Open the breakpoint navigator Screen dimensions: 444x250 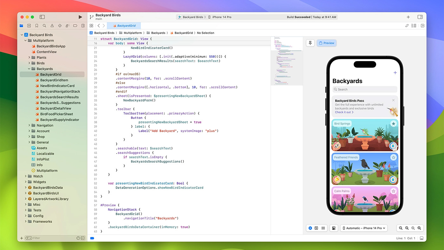click(75, 26)
